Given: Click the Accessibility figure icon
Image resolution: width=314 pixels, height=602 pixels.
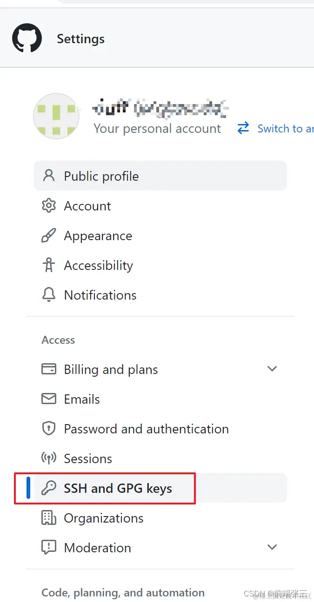Looking at the screenshot, I should 48,265.
